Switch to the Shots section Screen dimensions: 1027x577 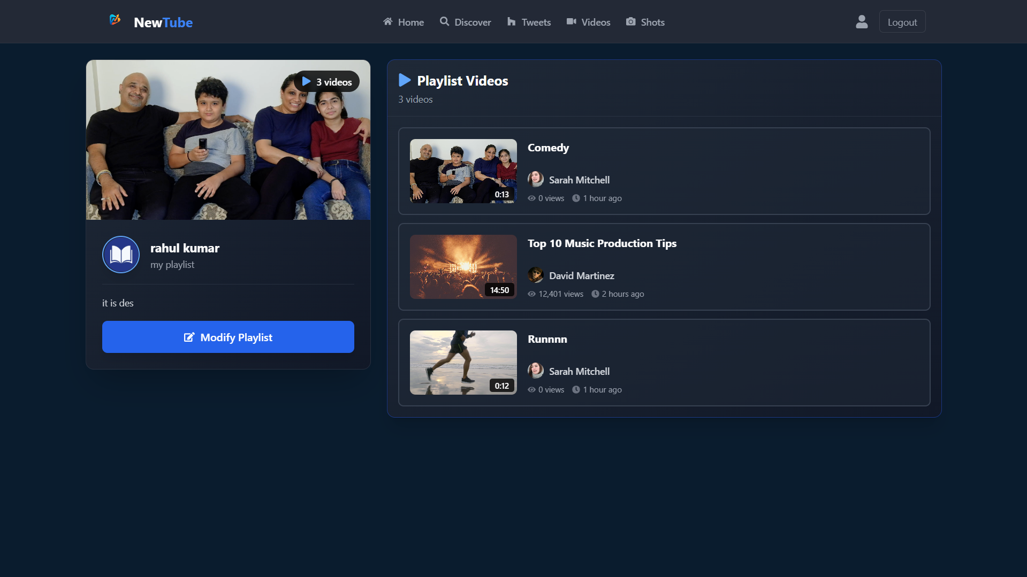[645, 22]
